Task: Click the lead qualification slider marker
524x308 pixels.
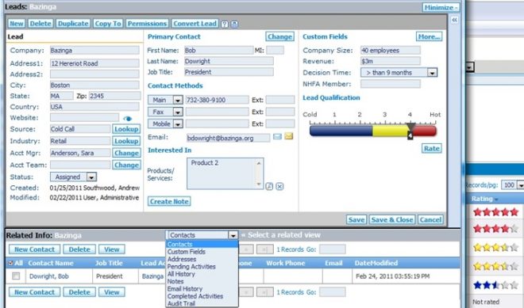Action: click(x=410, y=131)
